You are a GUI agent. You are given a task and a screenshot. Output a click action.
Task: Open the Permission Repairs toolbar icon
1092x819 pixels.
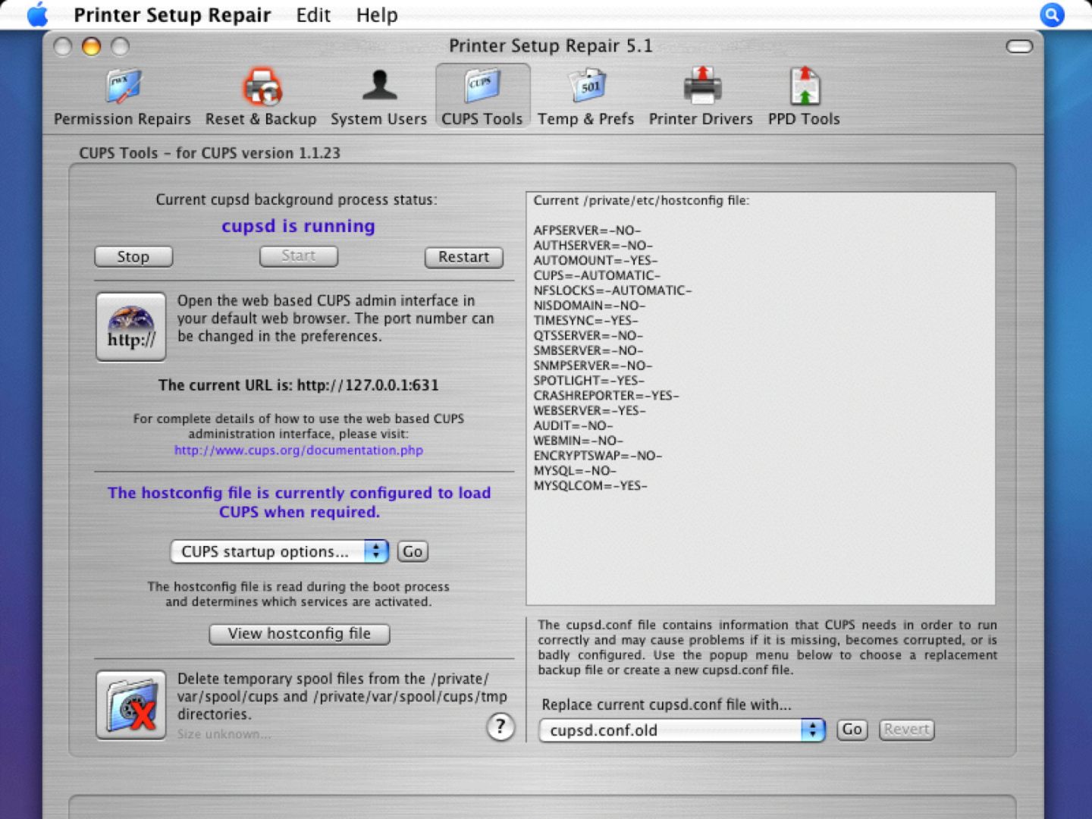(122, 97)
